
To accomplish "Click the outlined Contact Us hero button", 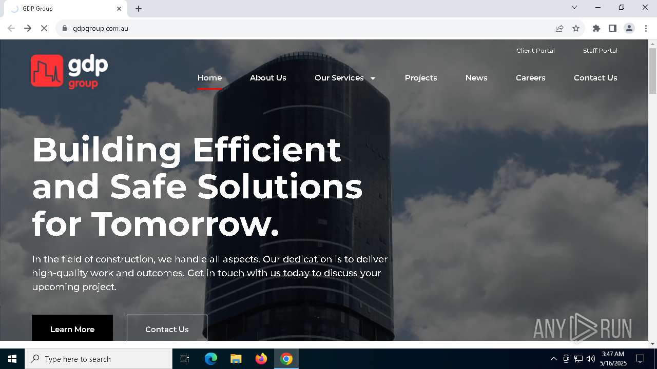I will (167, 328).
